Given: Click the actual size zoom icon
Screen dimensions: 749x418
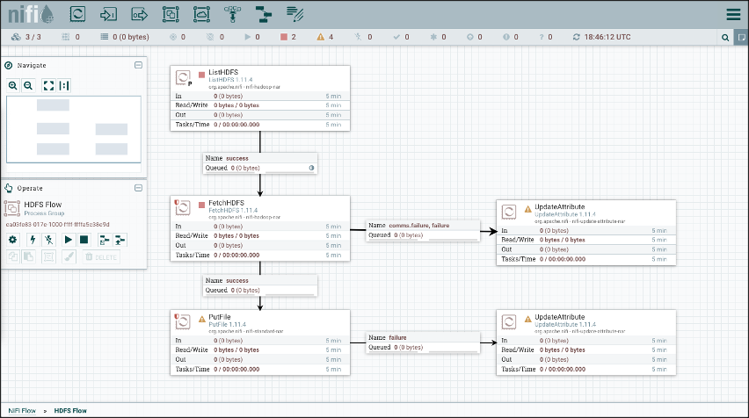Looking at the screenshot, I should [x=64, y=85].
